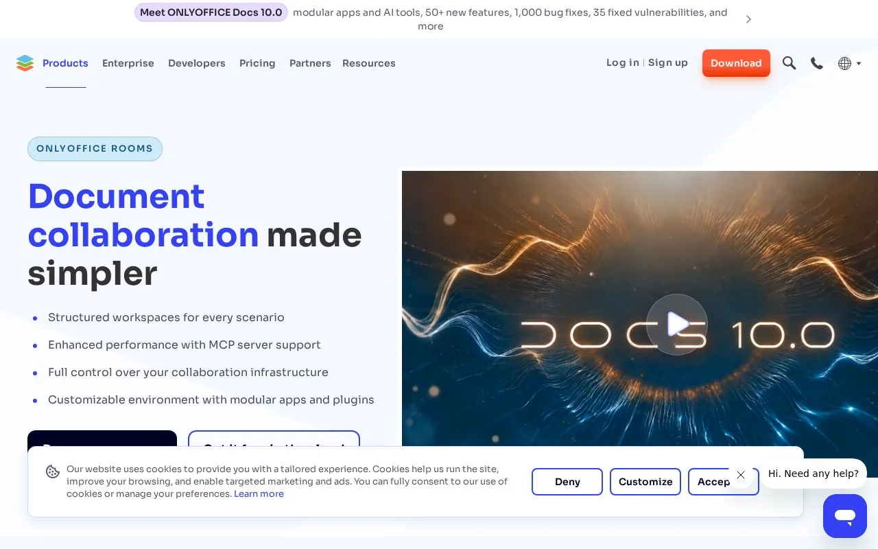Go to the Pricing menu item

pyautogui.click(x=257, y=63)
